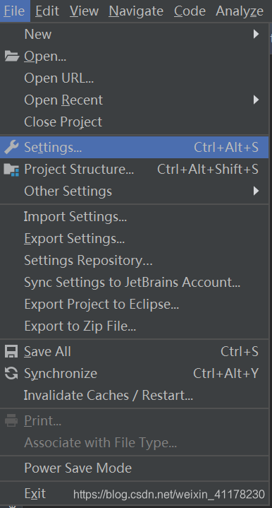This screenshot has width=272, height=508.
Task: Click the floppy disk Save All icon
Action: [11, 352]
